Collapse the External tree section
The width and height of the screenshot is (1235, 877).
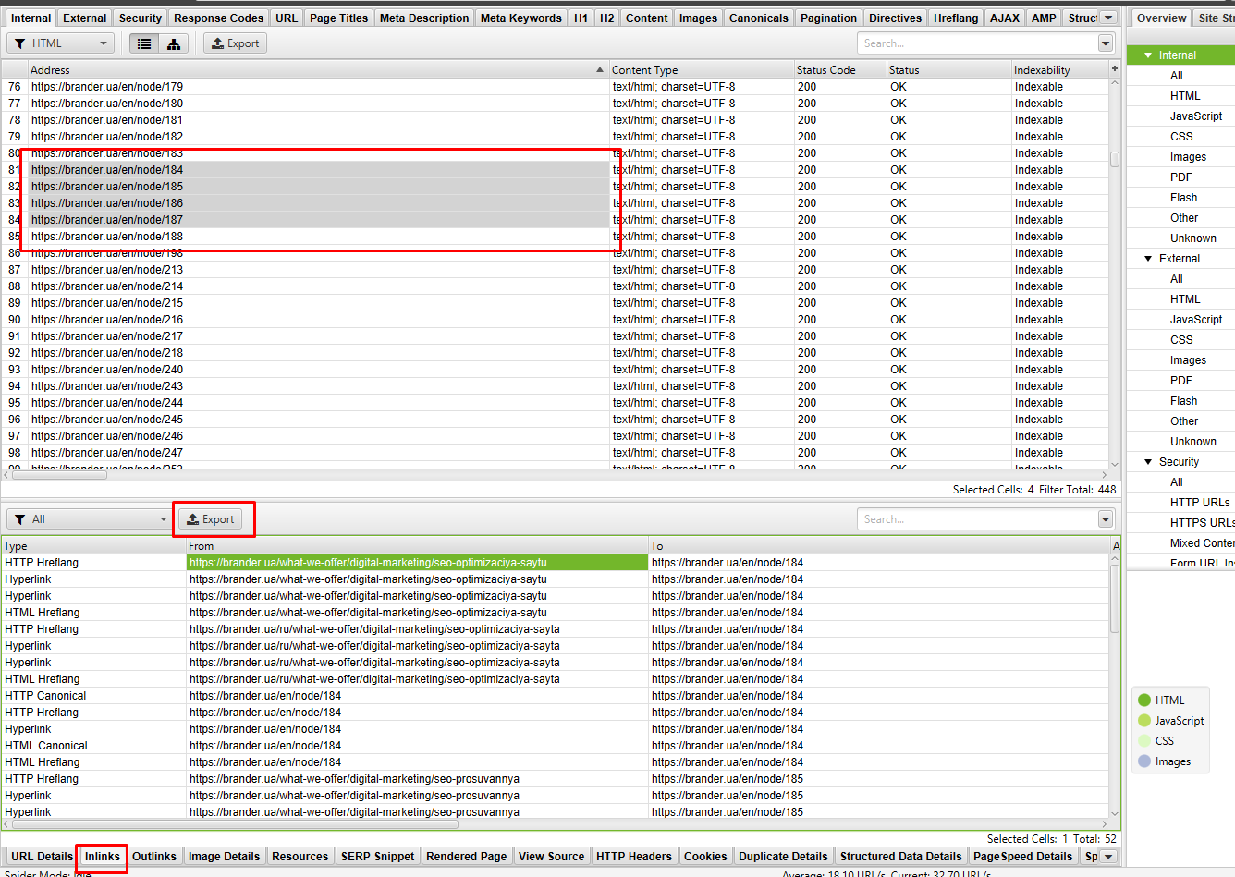pyautogui.click(x=1148, y=259)
